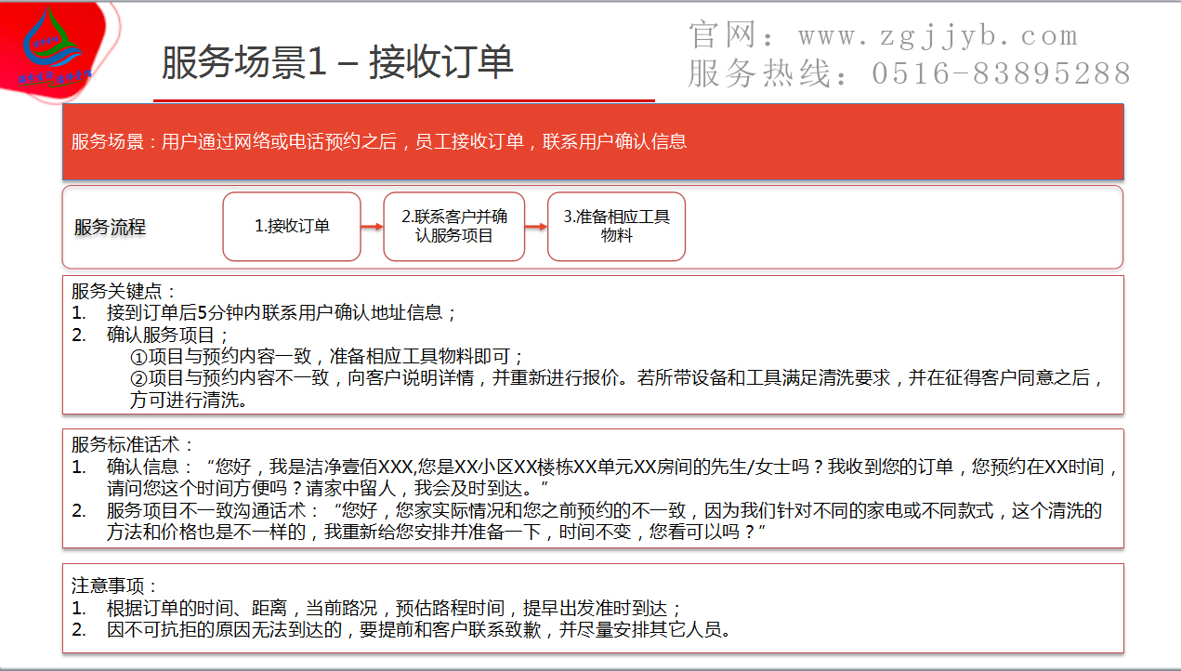Click the line 方可进行清洗

click(x=190, y=401)
